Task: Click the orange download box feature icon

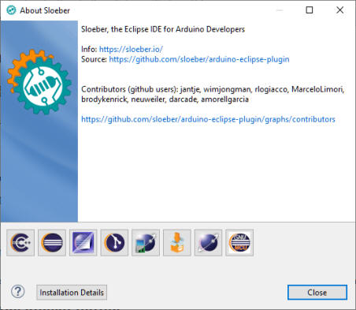Action: [177, 242]
